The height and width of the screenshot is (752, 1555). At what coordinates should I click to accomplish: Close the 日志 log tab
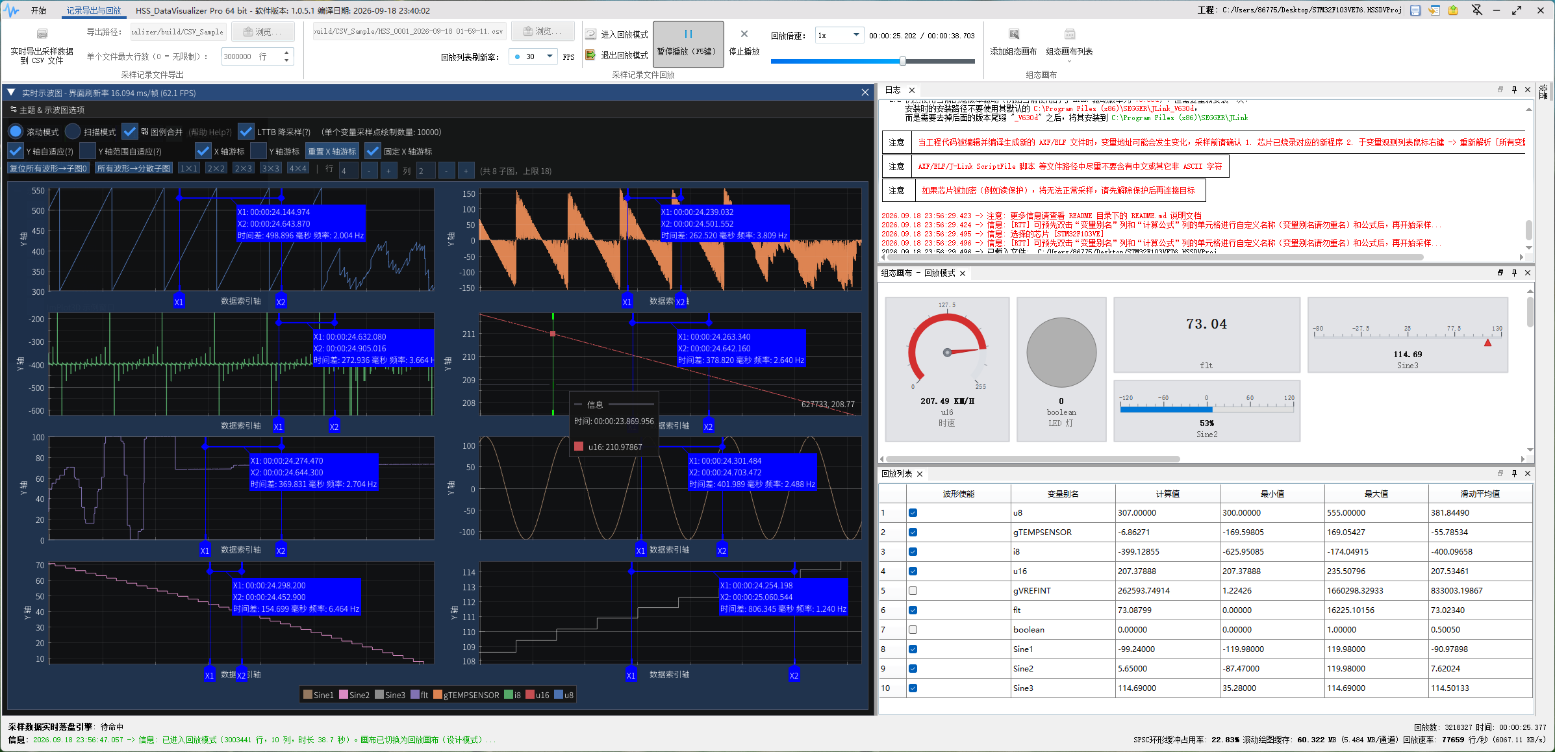[912, 90]
